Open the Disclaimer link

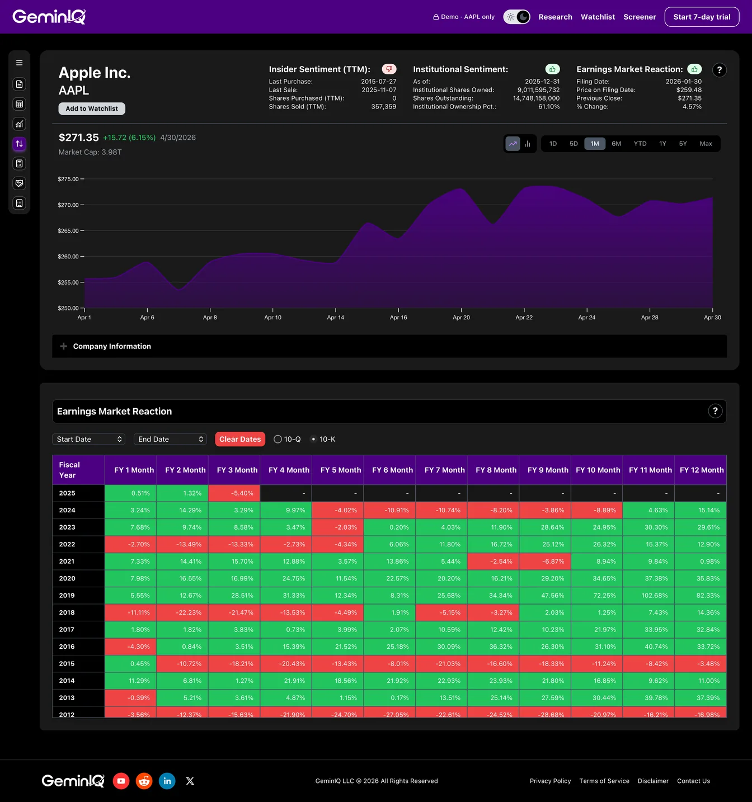coord(653,781)
